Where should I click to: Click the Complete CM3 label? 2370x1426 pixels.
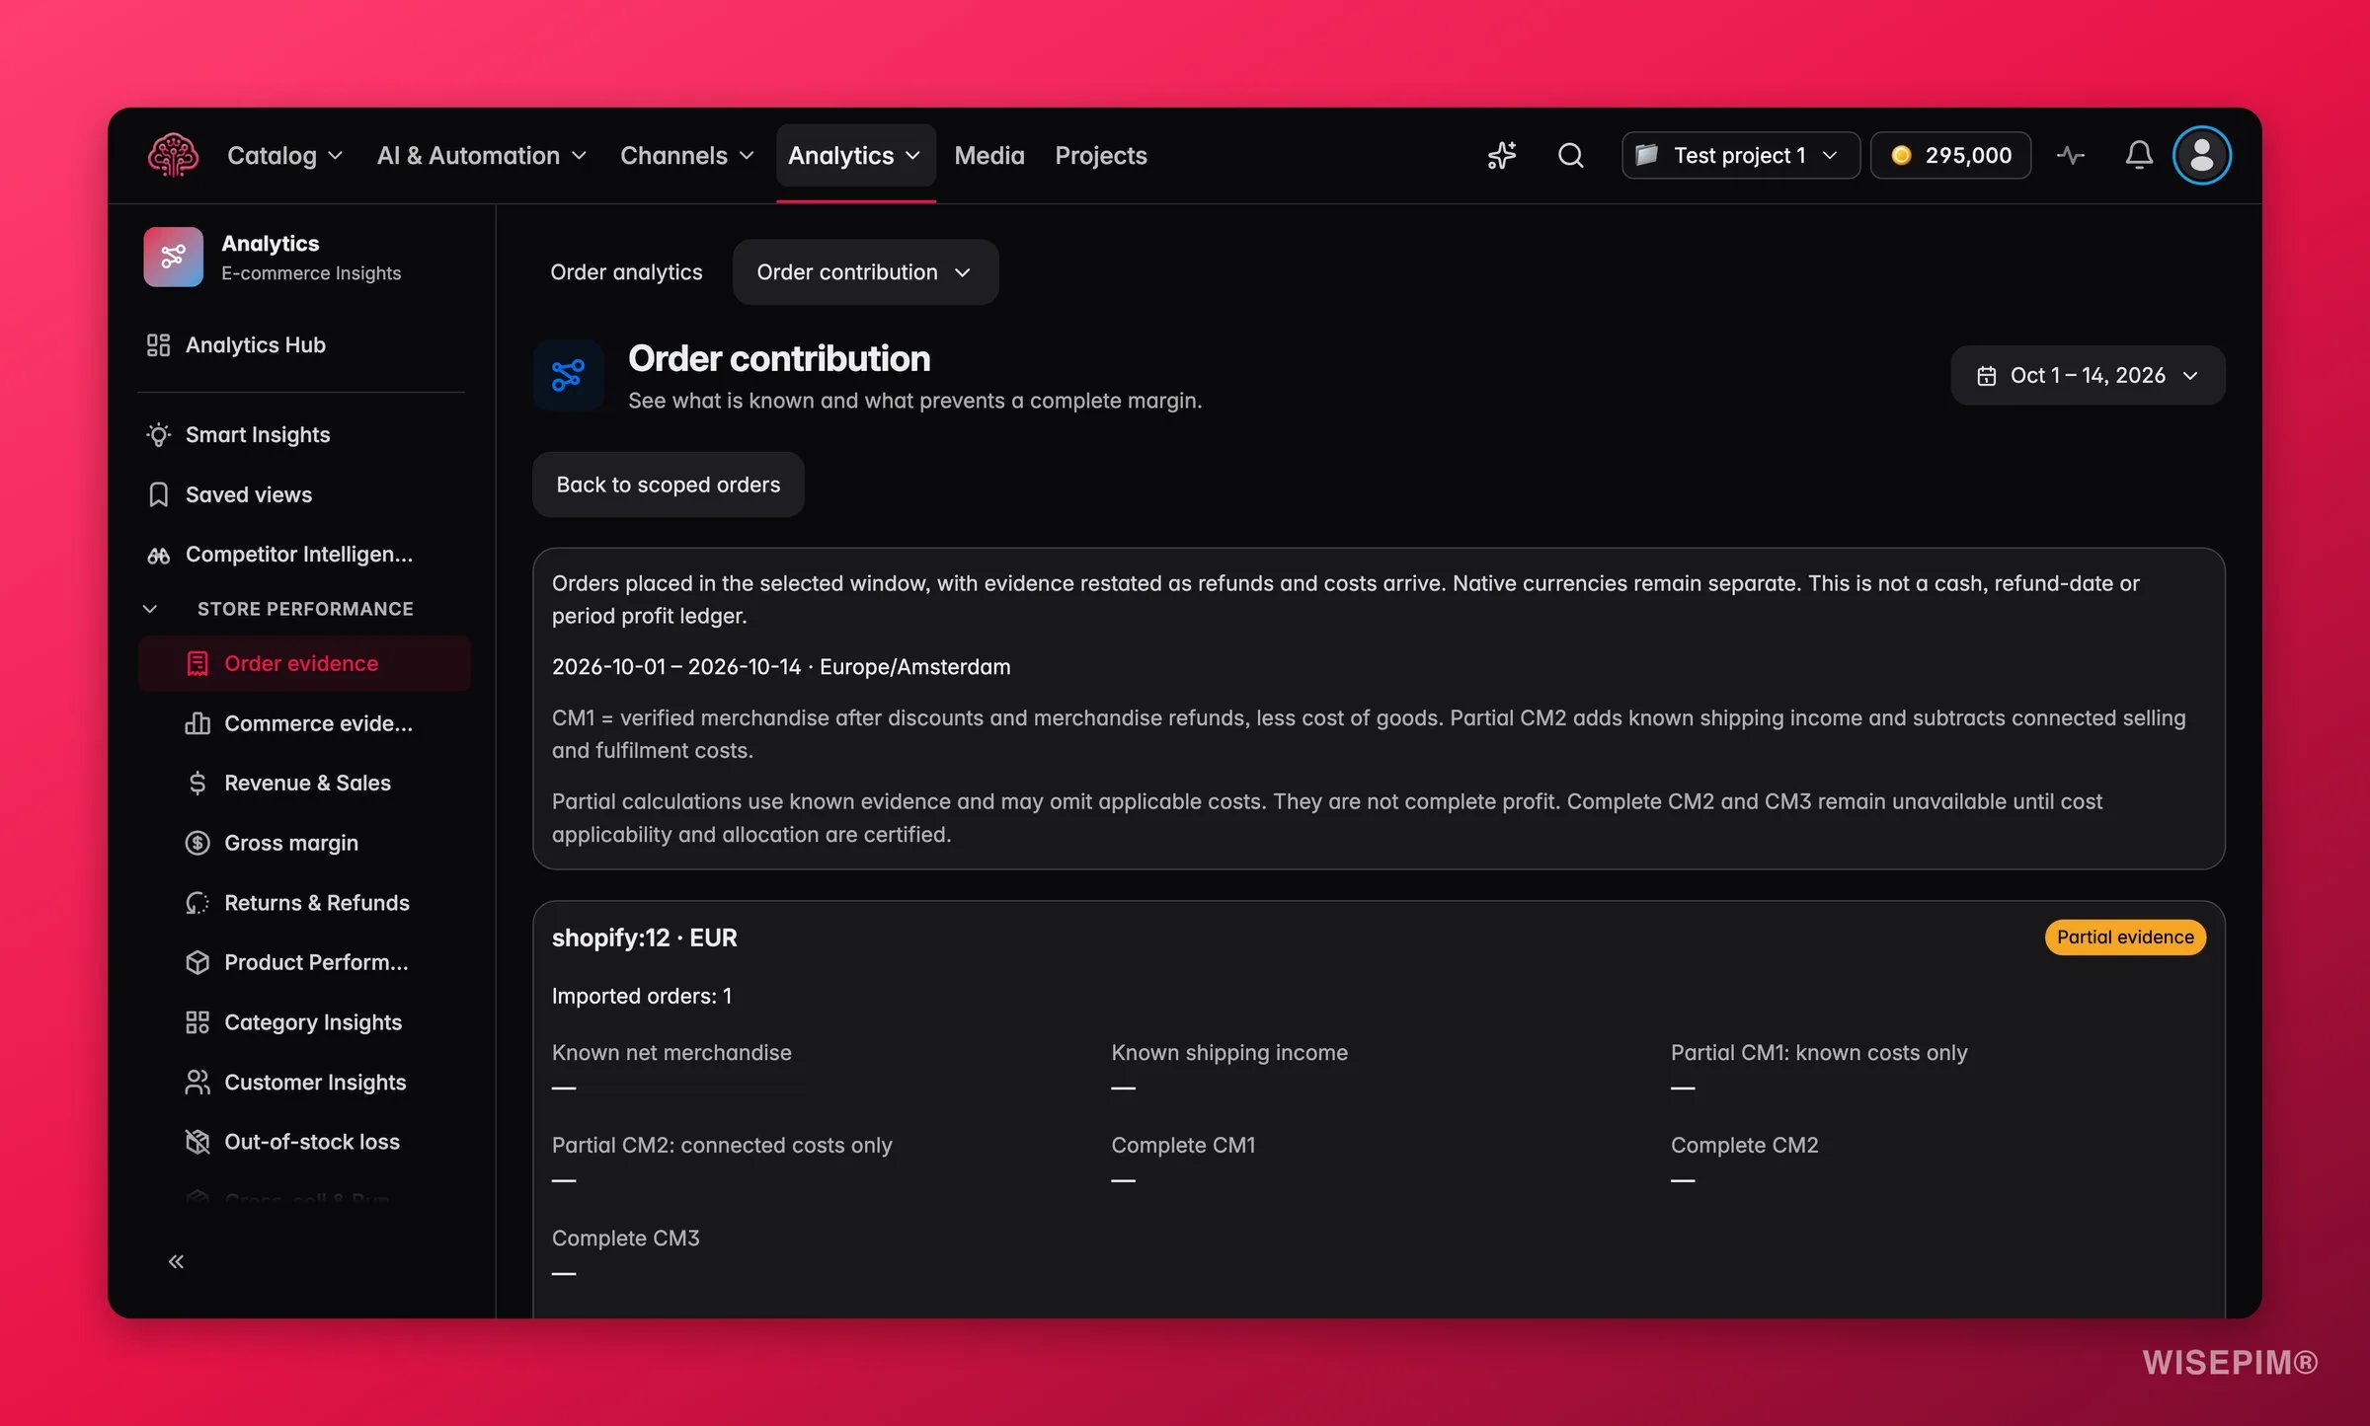626,1238
